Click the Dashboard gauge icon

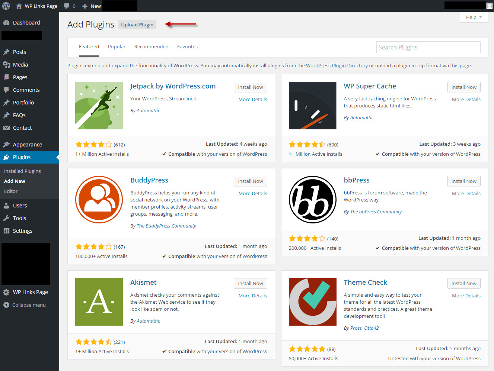coord(6,23)
